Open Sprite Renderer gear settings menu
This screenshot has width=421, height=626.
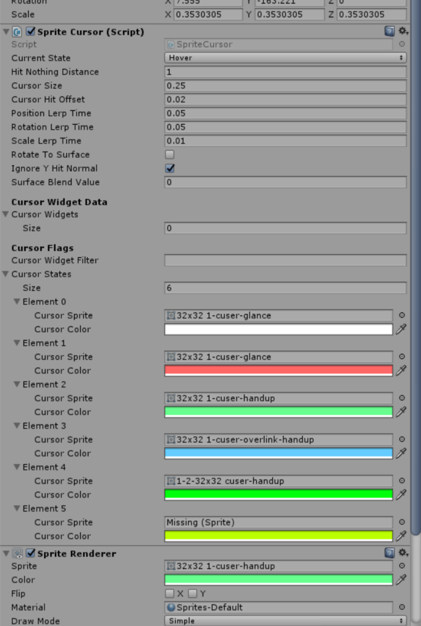point(403,553)
